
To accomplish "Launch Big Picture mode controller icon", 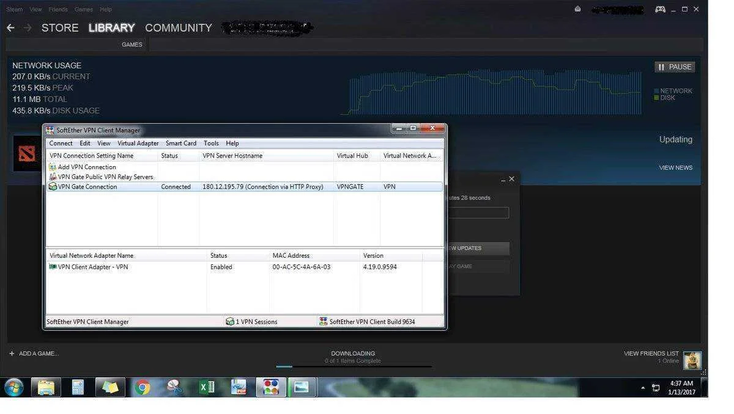I will [x=660, y=9].
